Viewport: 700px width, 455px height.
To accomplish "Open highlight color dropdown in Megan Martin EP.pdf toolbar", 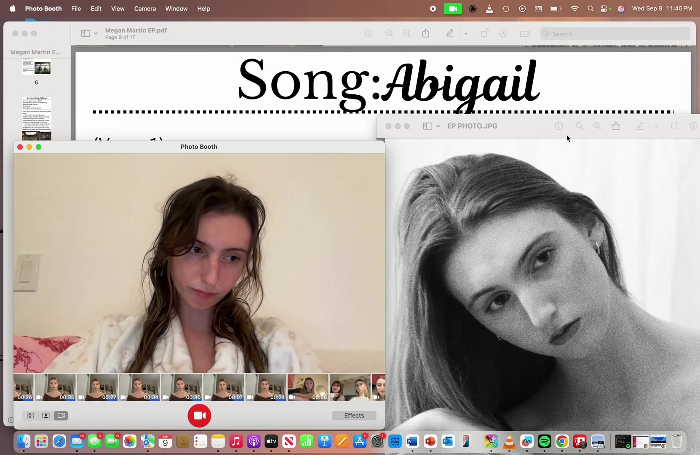I will coord(466,33).
